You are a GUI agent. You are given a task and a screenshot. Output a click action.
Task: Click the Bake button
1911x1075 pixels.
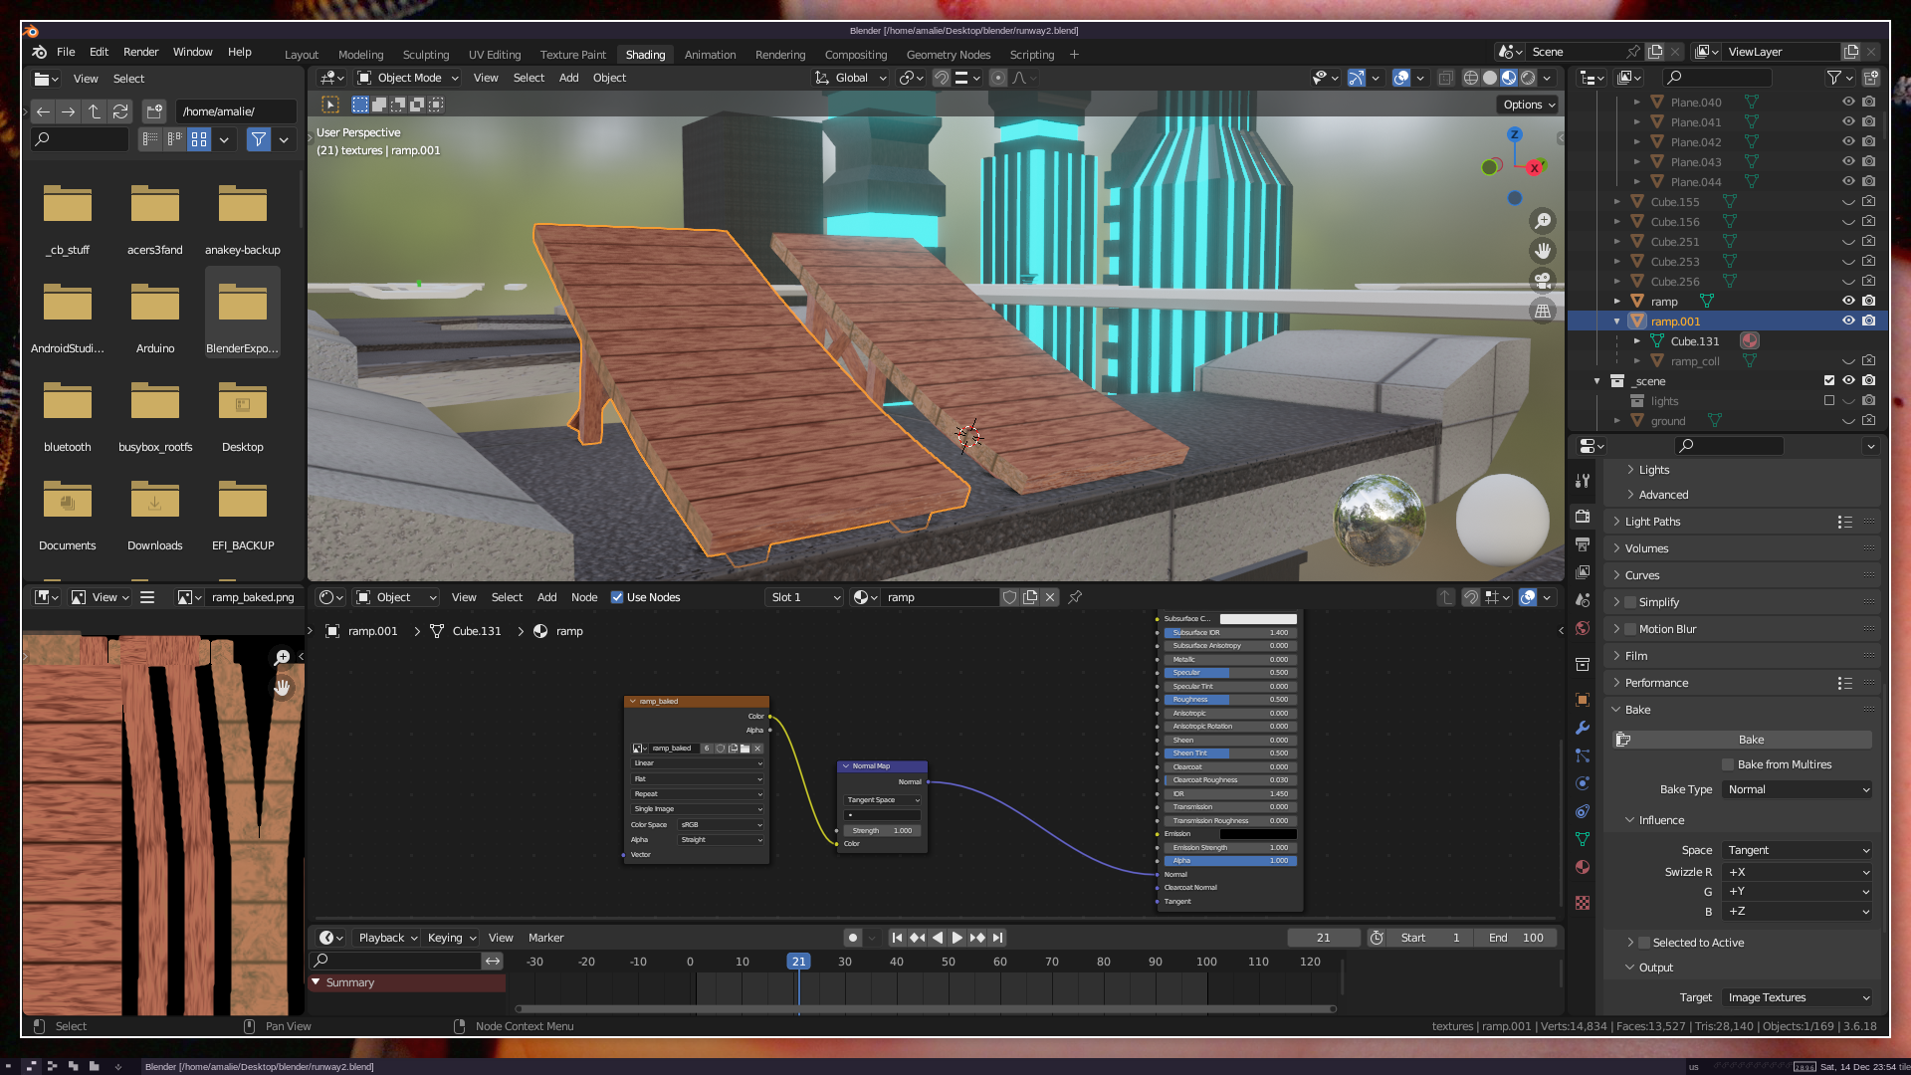tap(1751, 740)
